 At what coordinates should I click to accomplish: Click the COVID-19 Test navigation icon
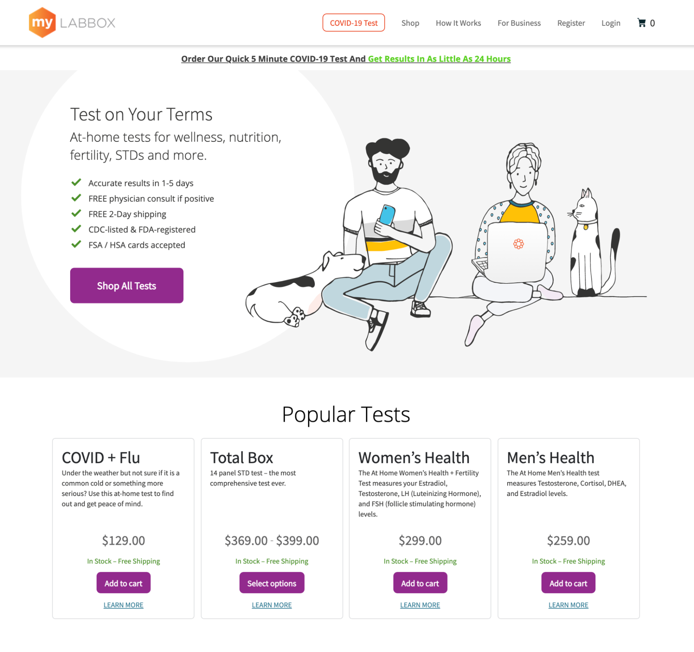click(x=354, y=23)
